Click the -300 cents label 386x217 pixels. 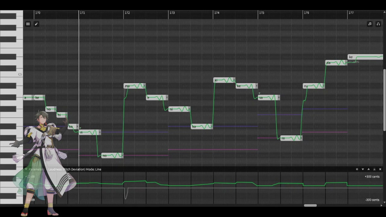(372, 200)
